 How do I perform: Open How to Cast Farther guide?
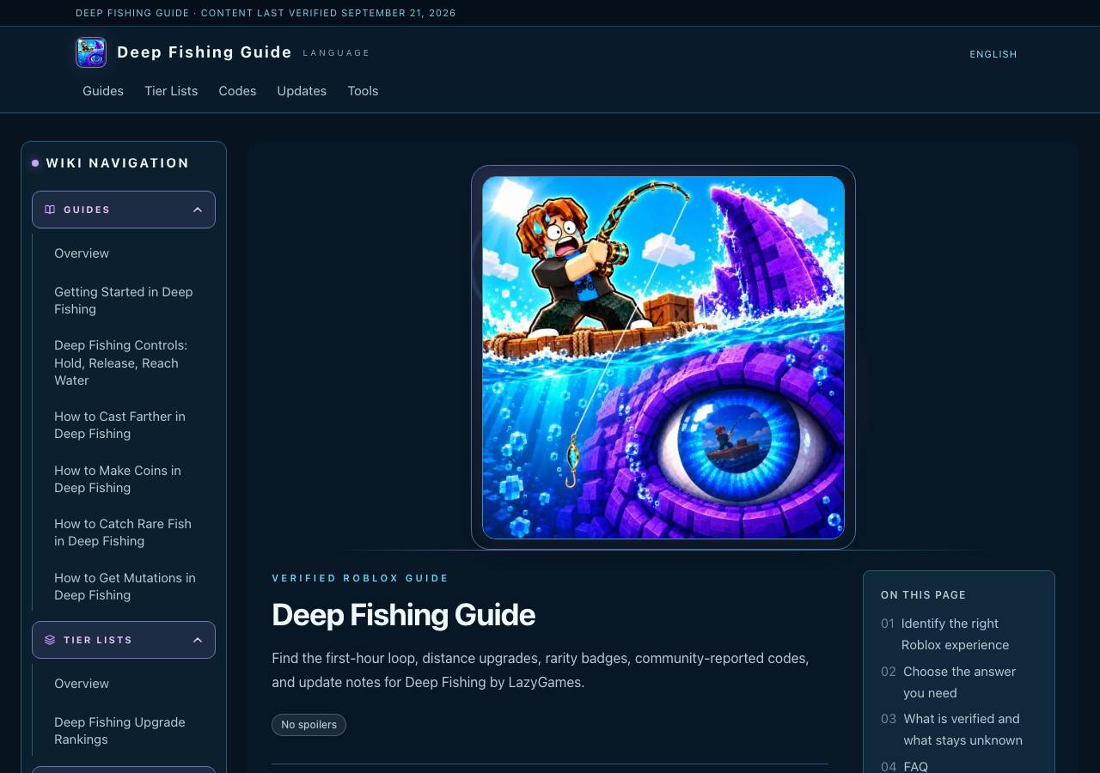point(120,425)
